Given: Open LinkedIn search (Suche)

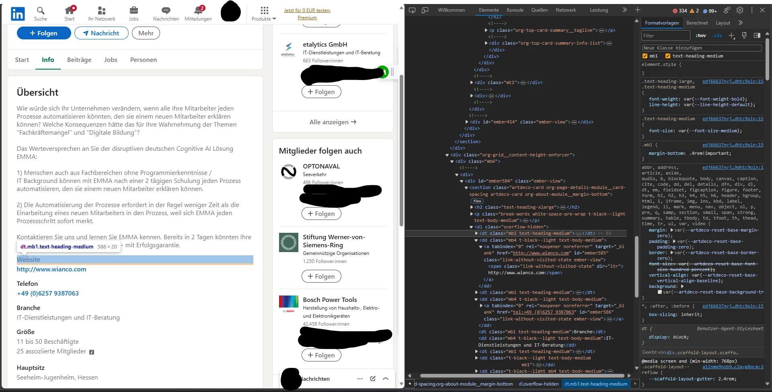Looking at the screenshot, I should (x=40, y=14).
